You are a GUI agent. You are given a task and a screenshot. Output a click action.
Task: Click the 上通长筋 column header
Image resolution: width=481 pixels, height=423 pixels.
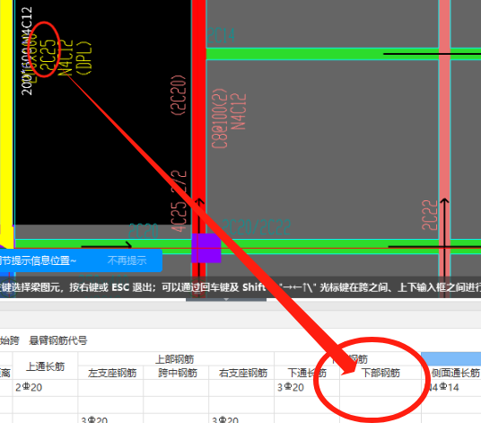(46, 366)
